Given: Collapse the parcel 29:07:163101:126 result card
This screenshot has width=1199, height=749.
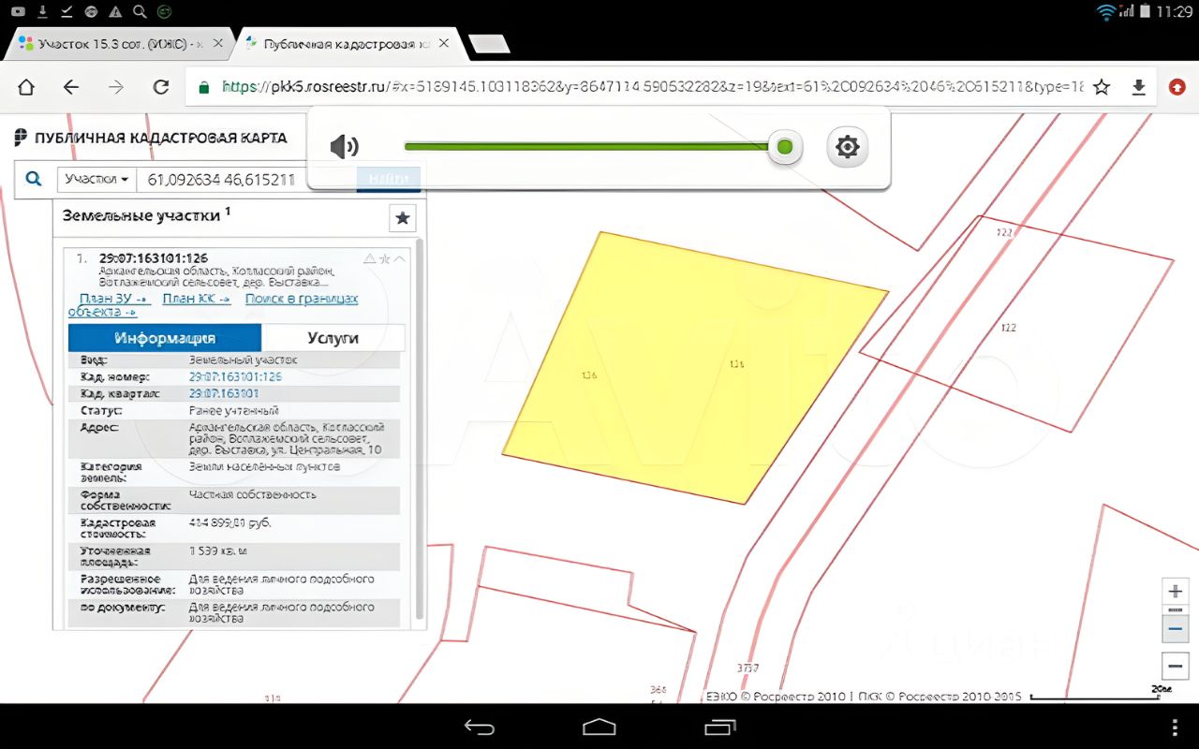Looking at the screenshot, I should [x=400, y=258].
